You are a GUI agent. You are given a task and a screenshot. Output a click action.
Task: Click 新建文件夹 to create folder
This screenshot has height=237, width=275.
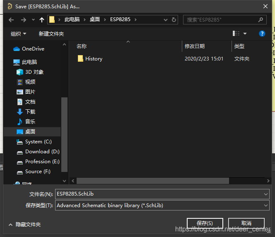tap(51, 34)
